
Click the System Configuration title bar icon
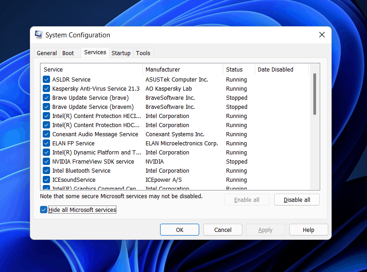(39, 35)
